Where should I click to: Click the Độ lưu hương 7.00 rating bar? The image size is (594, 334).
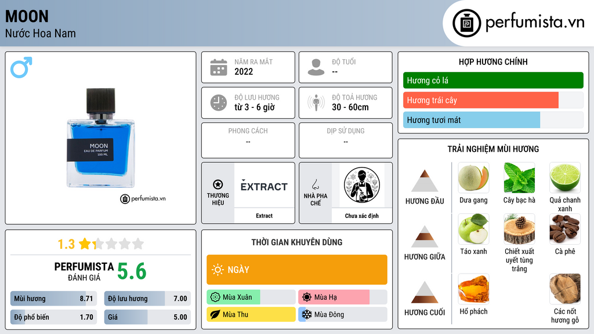point(147,299)
